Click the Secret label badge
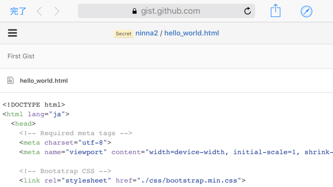 [124, 34]
